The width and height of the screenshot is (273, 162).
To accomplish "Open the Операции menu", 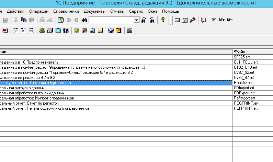I will 39,11.
